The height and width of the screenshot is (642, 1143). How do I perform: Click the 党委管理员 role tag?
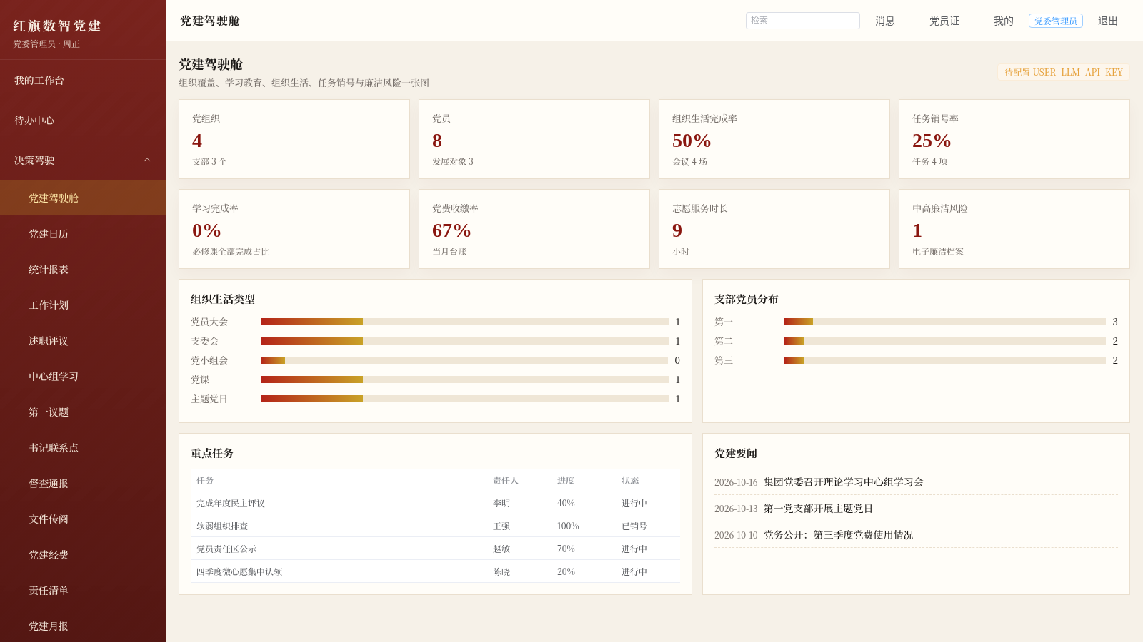(x=1055, y=21)
